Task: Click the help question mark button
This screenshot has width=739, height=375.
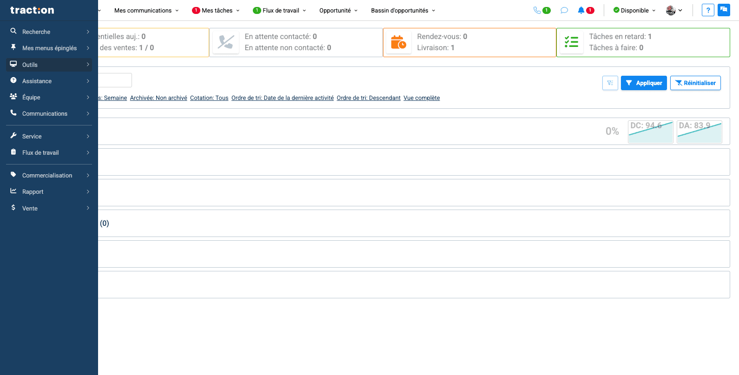Action: click(x=708, y=10)
